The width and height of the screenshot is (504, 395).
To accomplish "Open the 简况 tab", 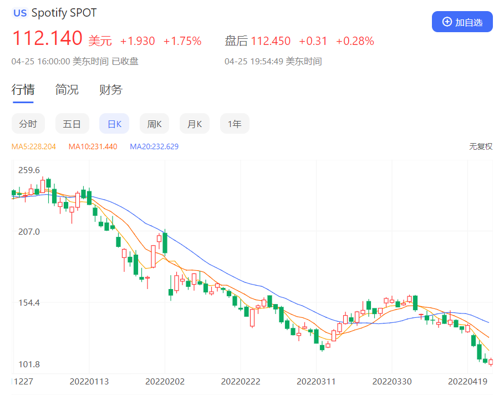I will 67,90.
